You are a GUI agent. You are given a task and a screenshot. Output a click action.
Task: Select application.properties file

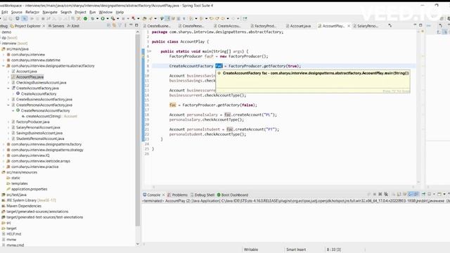click(30, 189)
